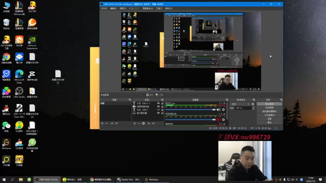Open the Microsoft Edge desktop icon

pyautogui.click(x=19, y=76)
